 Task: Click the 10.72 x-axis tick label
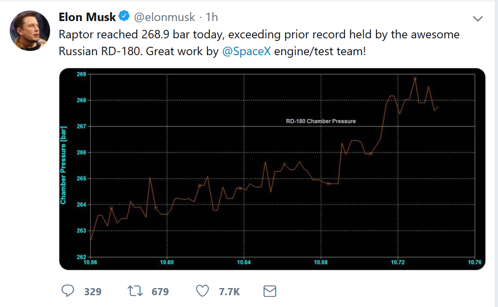(397, 262)
